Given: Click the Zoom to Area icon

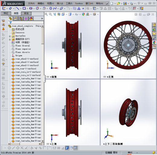Looking at the screenshot, I should tap(50, 14).
